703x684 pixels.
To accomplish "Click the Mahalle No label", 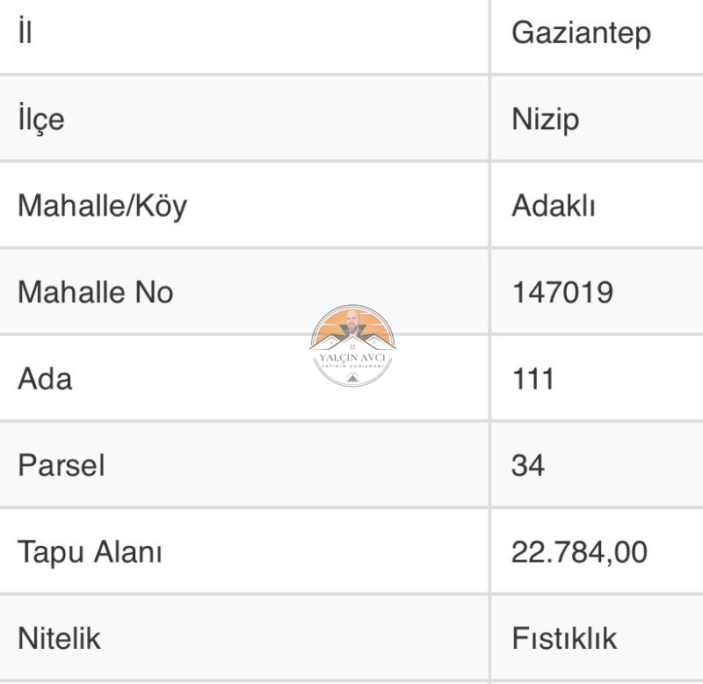I will (96, 293).
